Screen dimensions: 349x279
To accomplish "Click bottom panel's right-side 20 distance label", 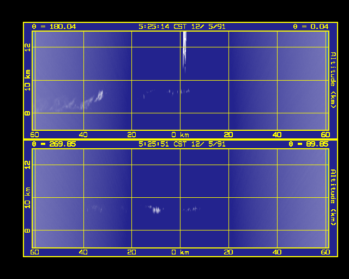I will pos(228,252).
